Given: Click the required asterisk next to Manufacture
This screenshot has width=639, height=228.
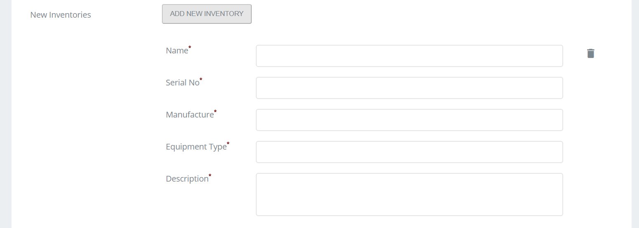Looking at the screenshot, I should tap(215, 112).
